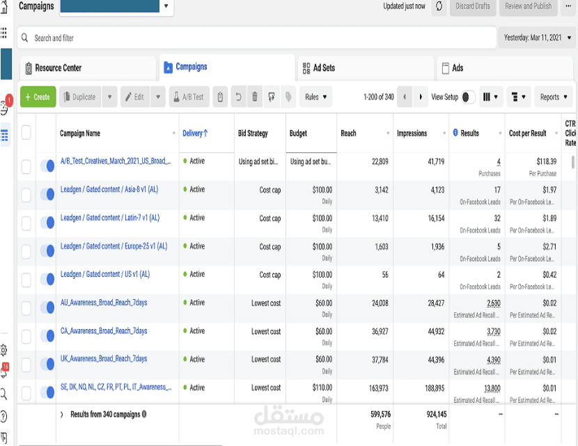Open UK_Awareness_Broad_Reach_7days campaign link
The image size is (578, 446).
104,359
